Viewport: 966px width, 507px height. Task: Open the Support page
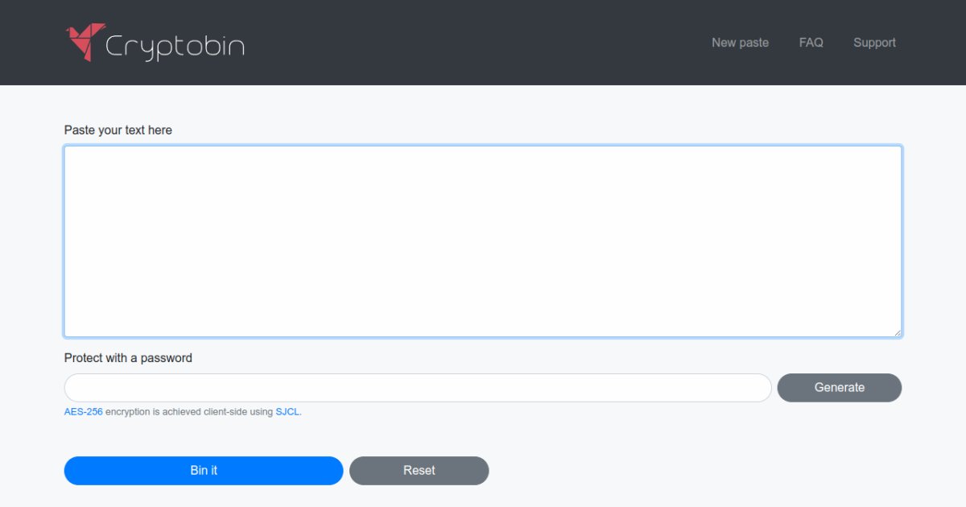point(874,43)
